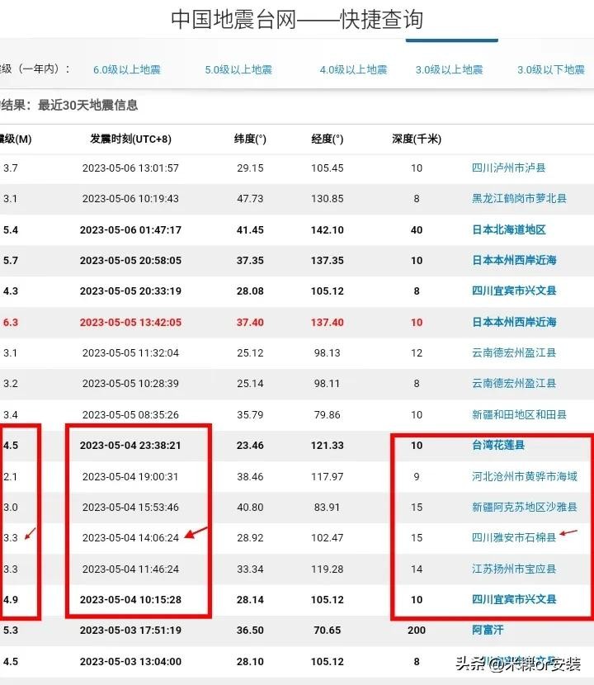Open 河北沧州市黄骅市海域 location link
Viewport: 594px width, 685px height.
coord(524,476)
